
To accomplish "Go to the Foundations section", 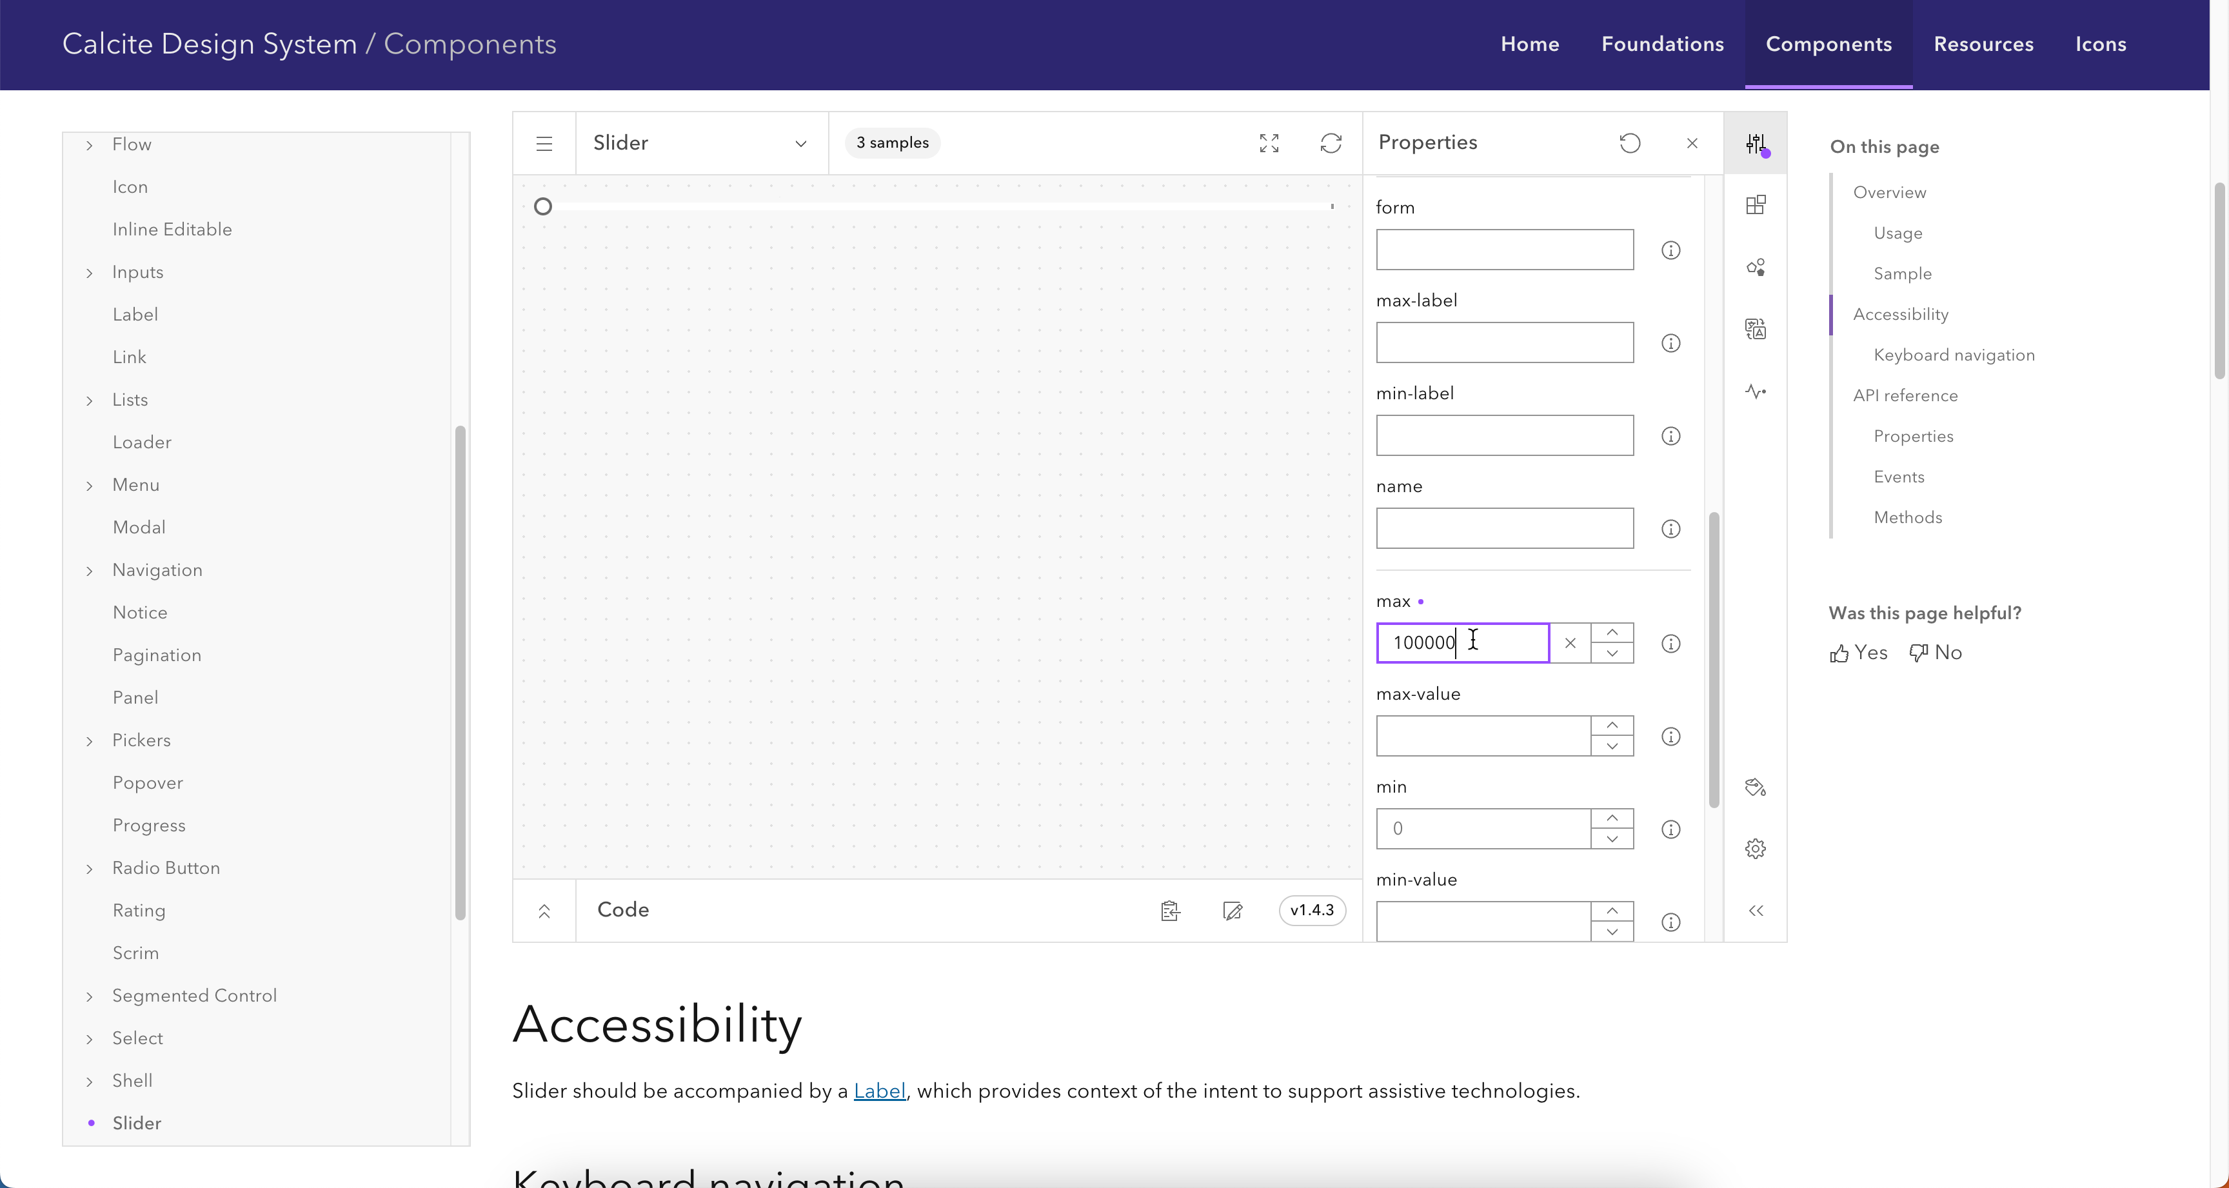I will (1661, 44).
